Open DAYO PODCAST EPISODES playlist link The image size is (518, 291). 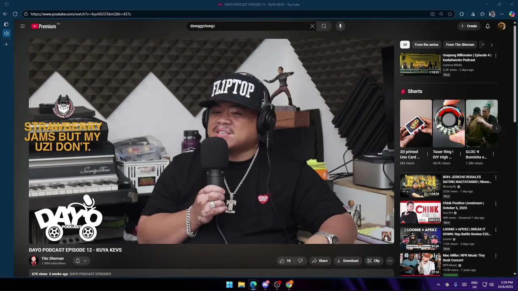(90, 274)
